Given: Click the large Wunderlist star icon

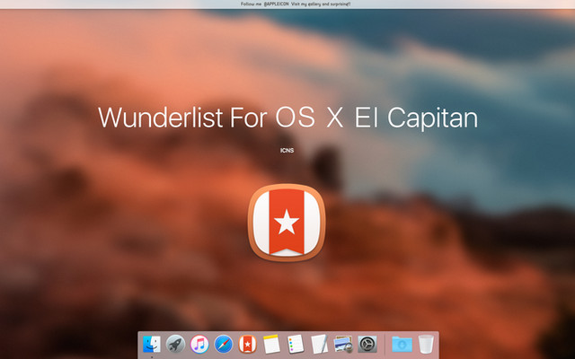Looking at the screenshot, I should [x=287, y=223].
